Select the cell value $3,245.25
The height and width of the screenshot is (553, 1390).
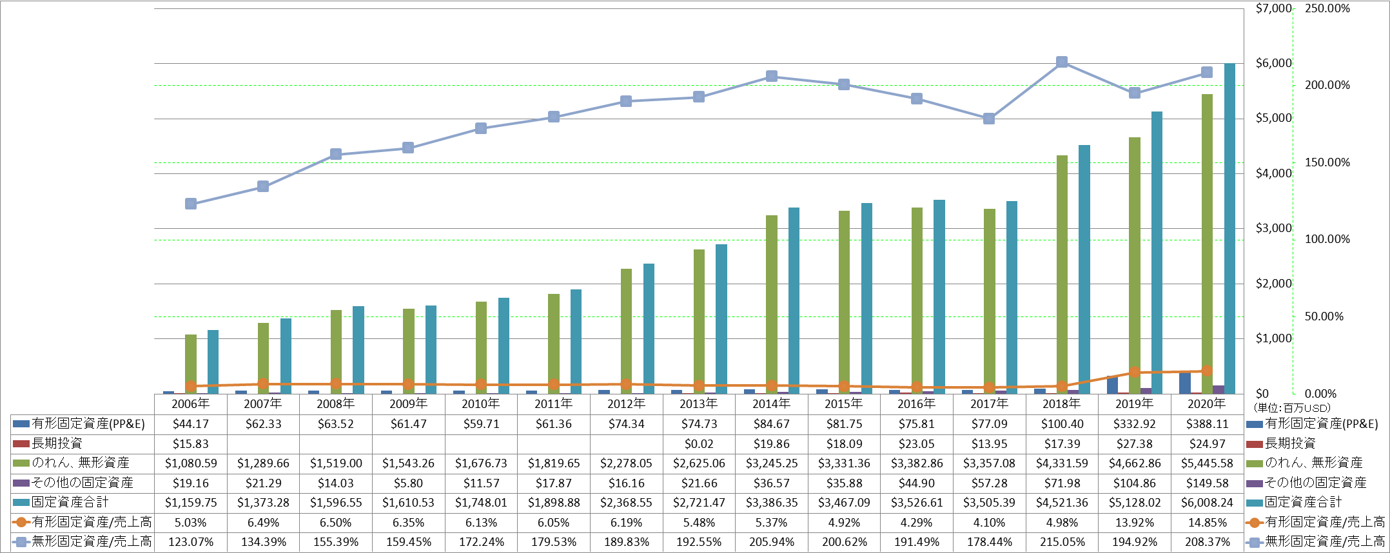772,463
